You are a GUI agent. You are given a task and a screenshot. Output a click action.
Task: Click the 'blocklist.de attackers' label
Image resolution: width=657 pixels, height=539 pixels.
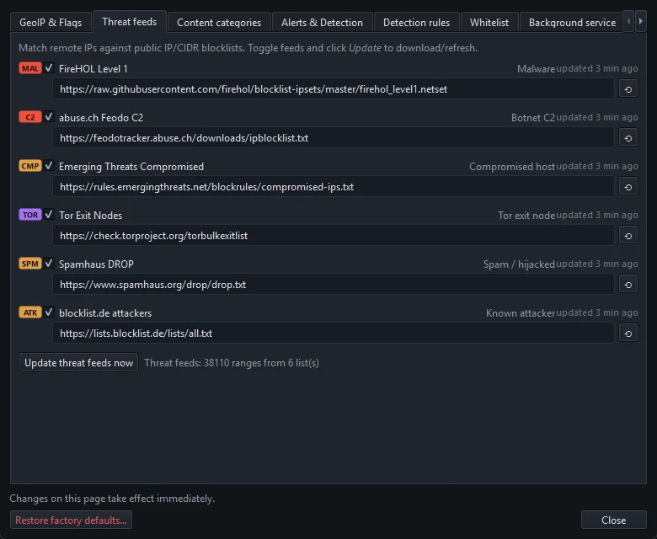(x=105, y=313)
